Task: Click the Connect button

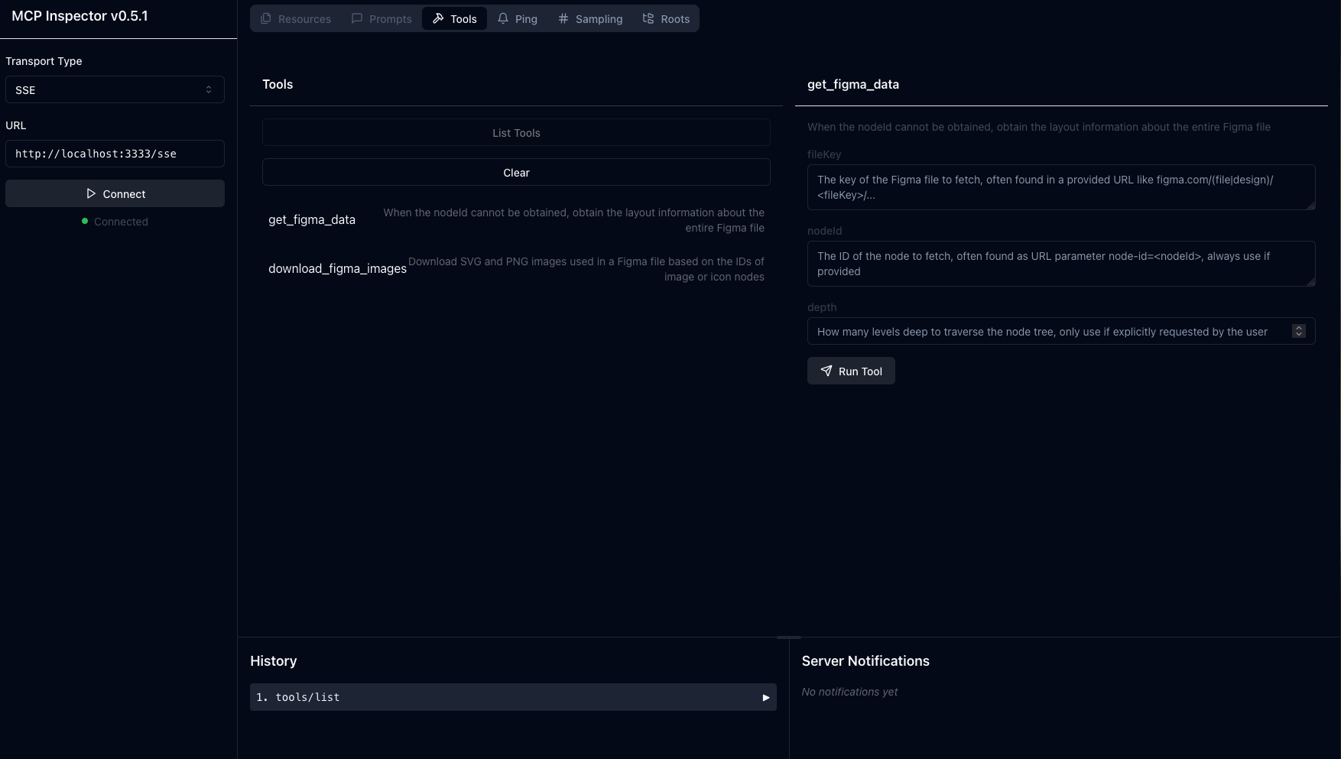Action: [x=115, y=193]
